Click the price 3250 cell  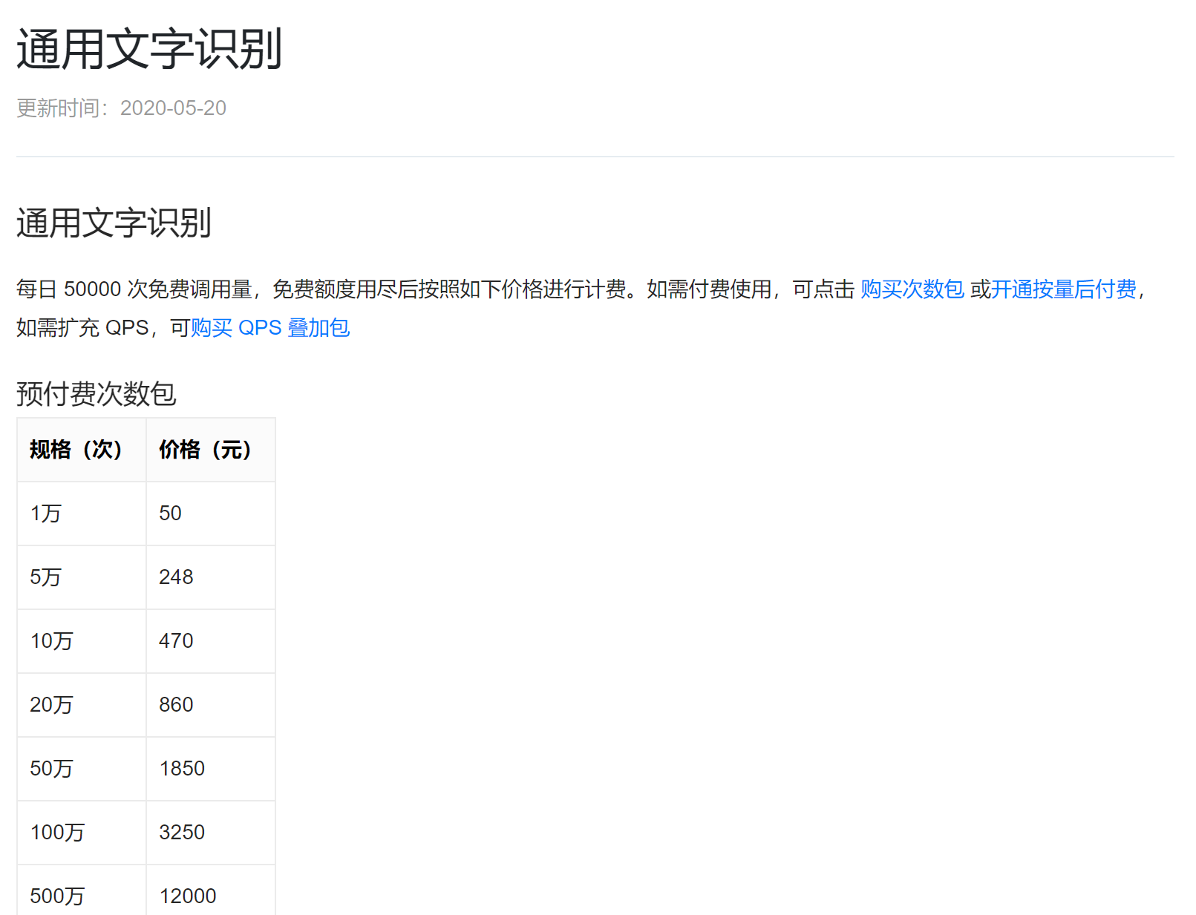[180, 832]
